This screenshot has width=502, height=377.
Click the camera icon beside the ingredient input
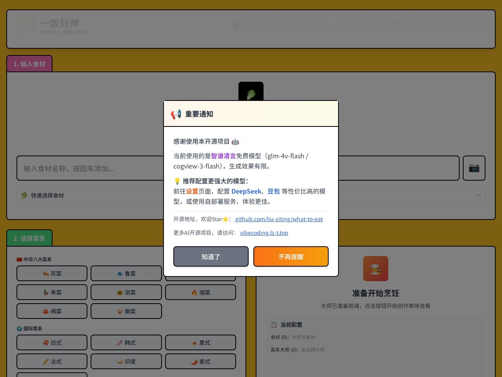[474, 168]
